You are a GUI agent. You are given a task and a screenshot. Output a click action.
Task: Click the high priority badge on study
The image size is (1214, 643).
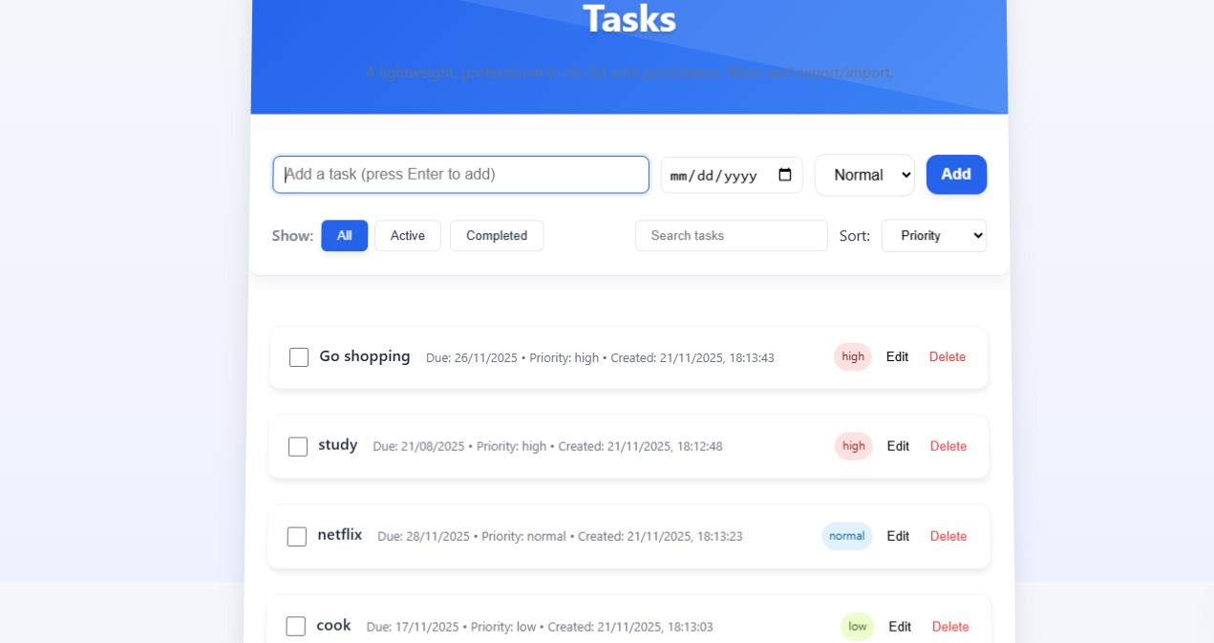pos(853,446)
